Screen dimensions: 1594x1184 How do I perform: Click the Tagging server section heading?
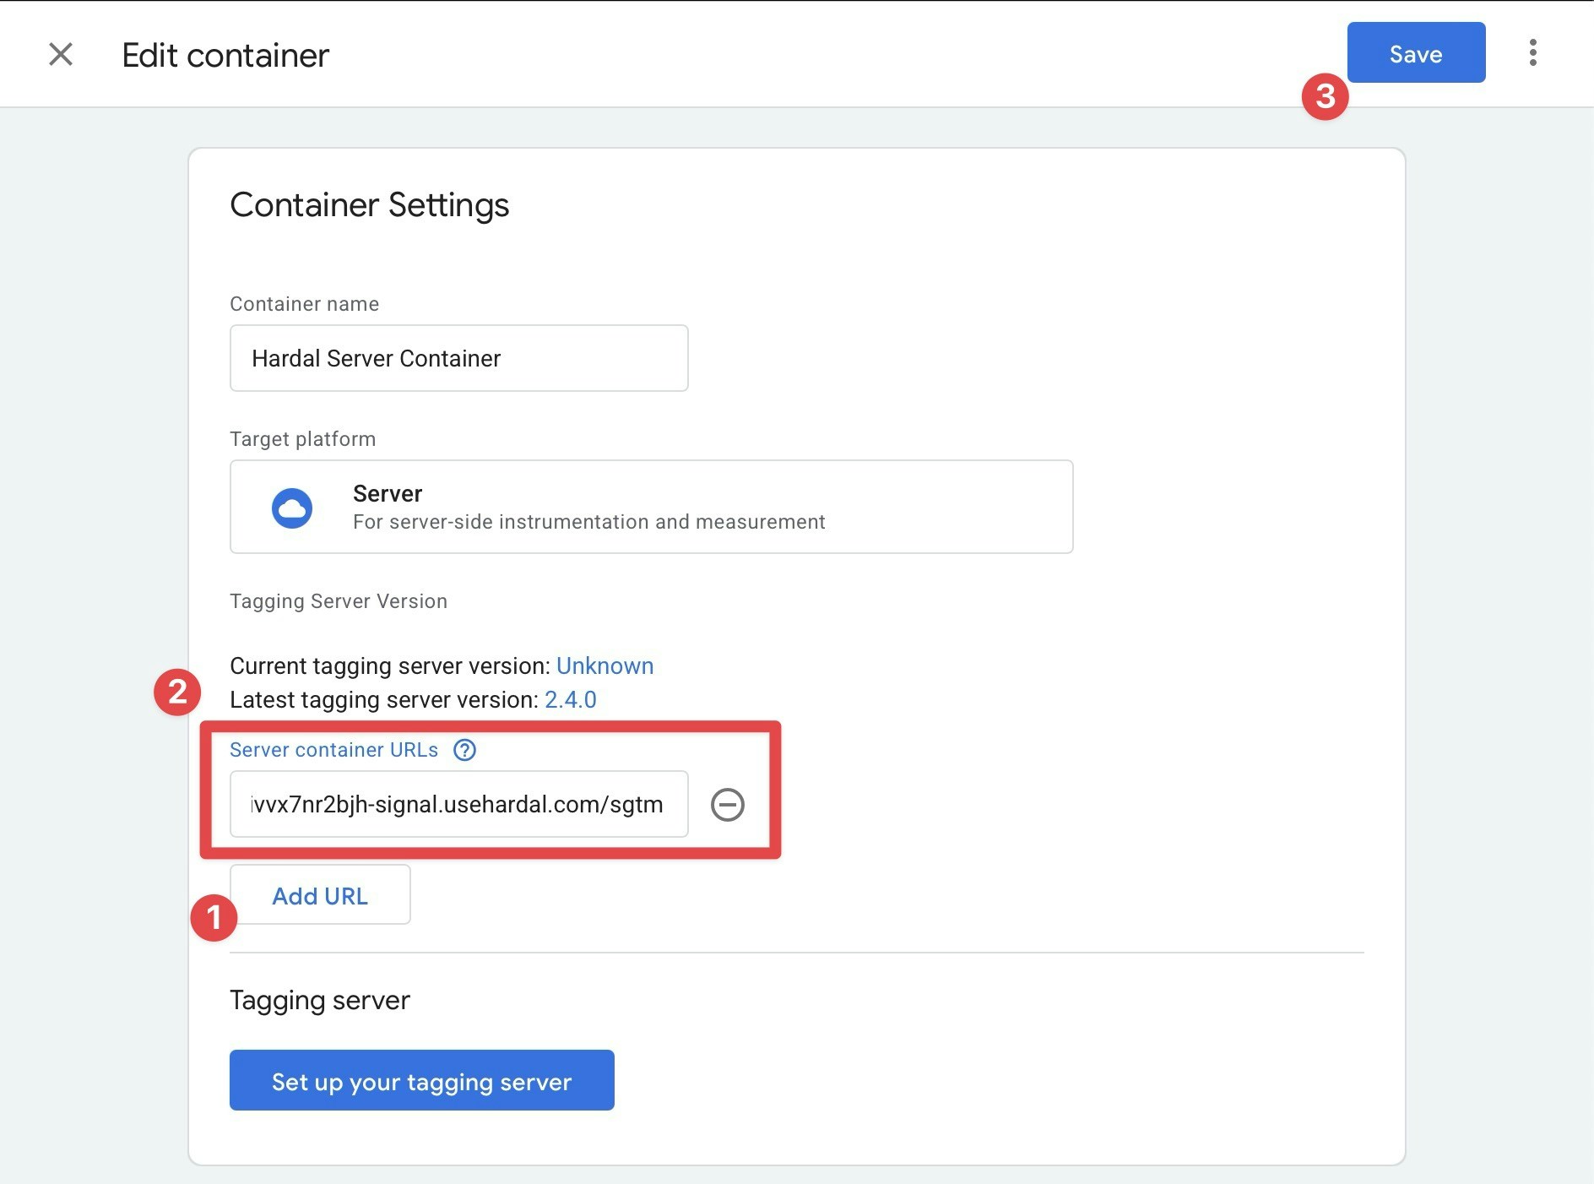[x=319, y=1000]
